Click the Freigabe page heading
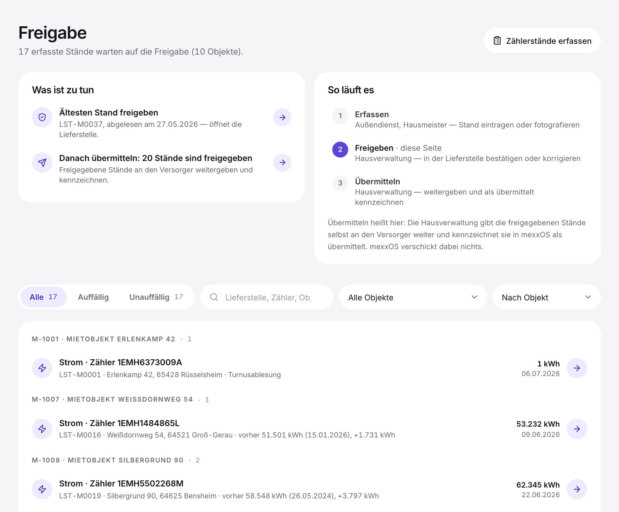619x512 pixels. (x=53, y=33)
